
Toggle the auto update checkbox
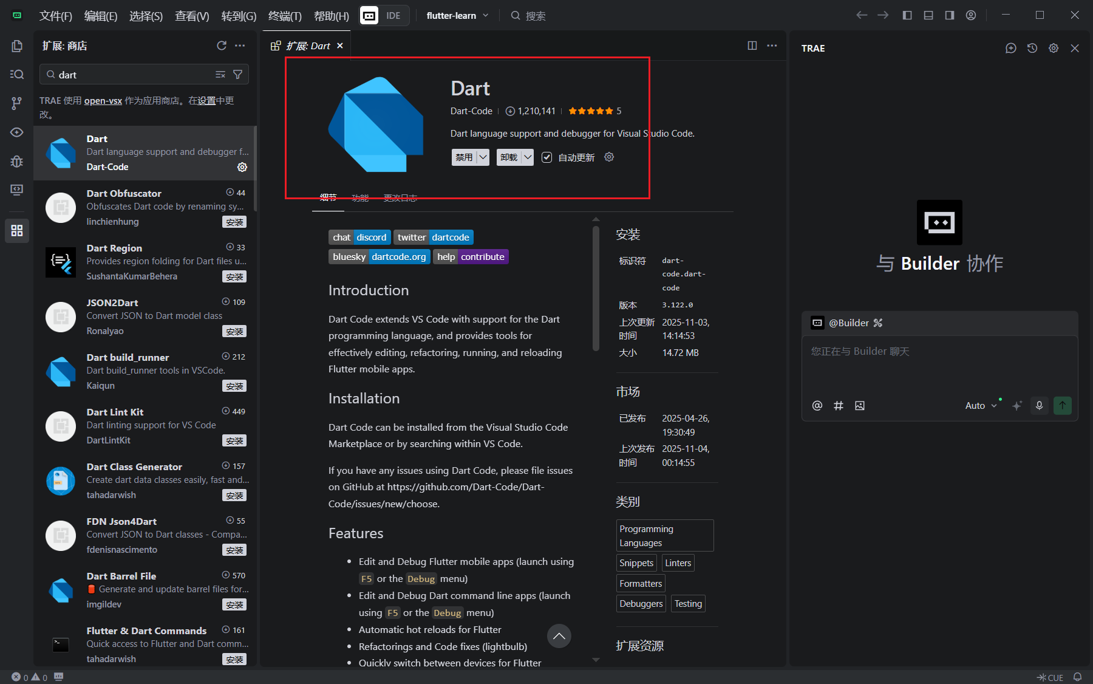(546, 157)
